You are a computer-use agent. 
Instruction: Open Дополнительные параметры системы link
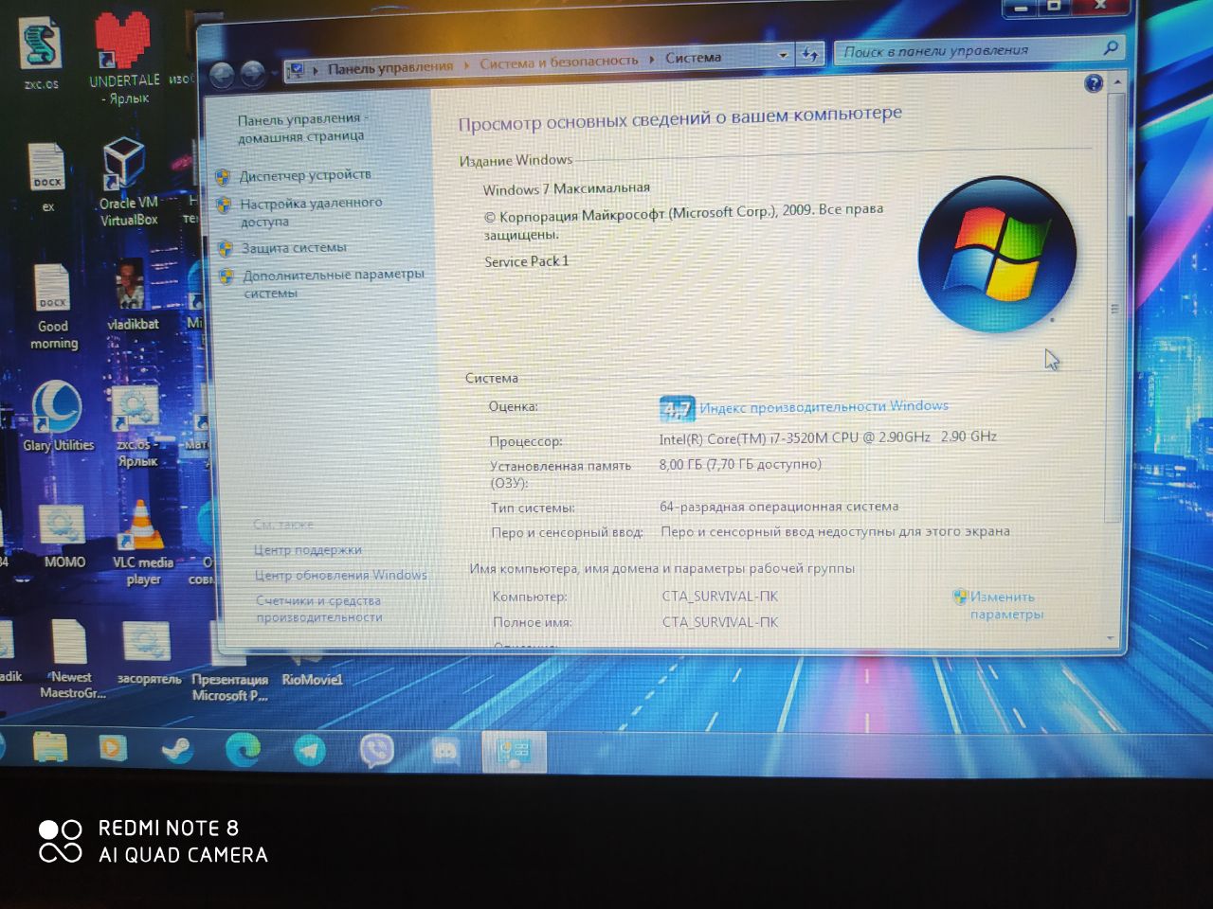point(334,283)
